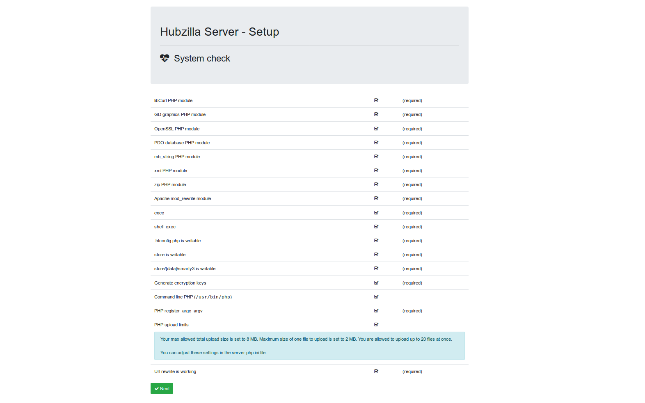
Task: Click check icon for mb_string PHP module
Action: pos(376,157)
